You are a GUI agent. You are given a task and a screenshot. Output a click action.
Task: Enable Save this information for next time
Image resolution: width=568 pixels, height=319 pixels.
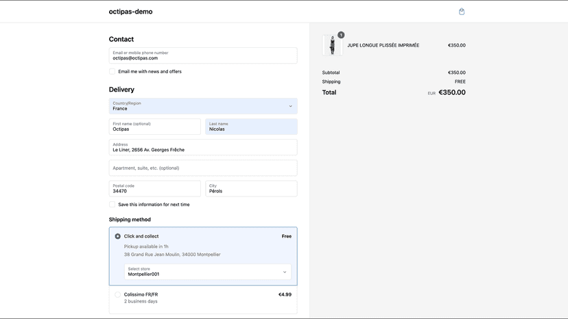(113, 205)
